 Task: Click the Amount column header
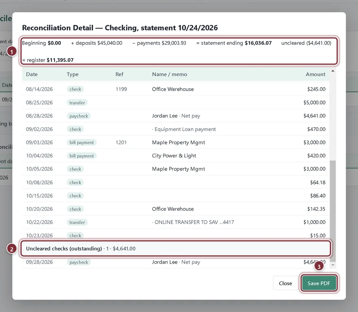coord(316,74)
